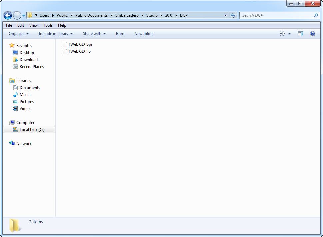
Task: Click Public in the address breadcrumb
Action: click(62, 15)
